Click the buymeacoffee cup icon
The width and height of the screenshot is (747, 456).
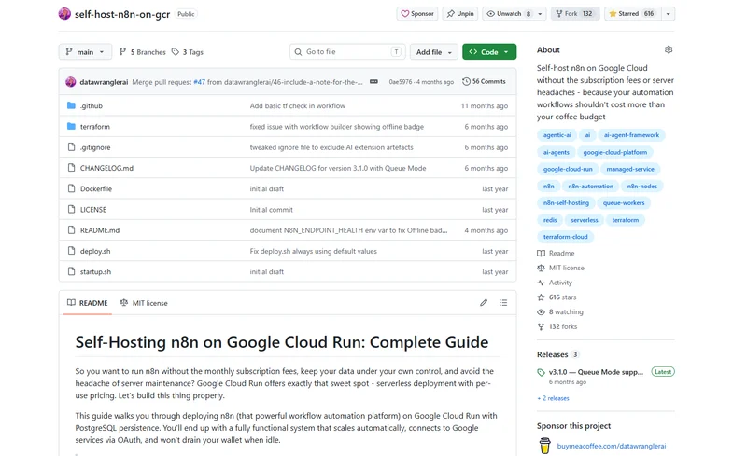click(x=544, y=446)
